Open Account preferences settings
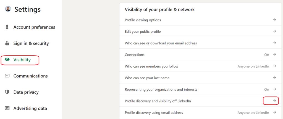This screenshot has height=119, width=283. pyautogui.click(x=34, y=27)
